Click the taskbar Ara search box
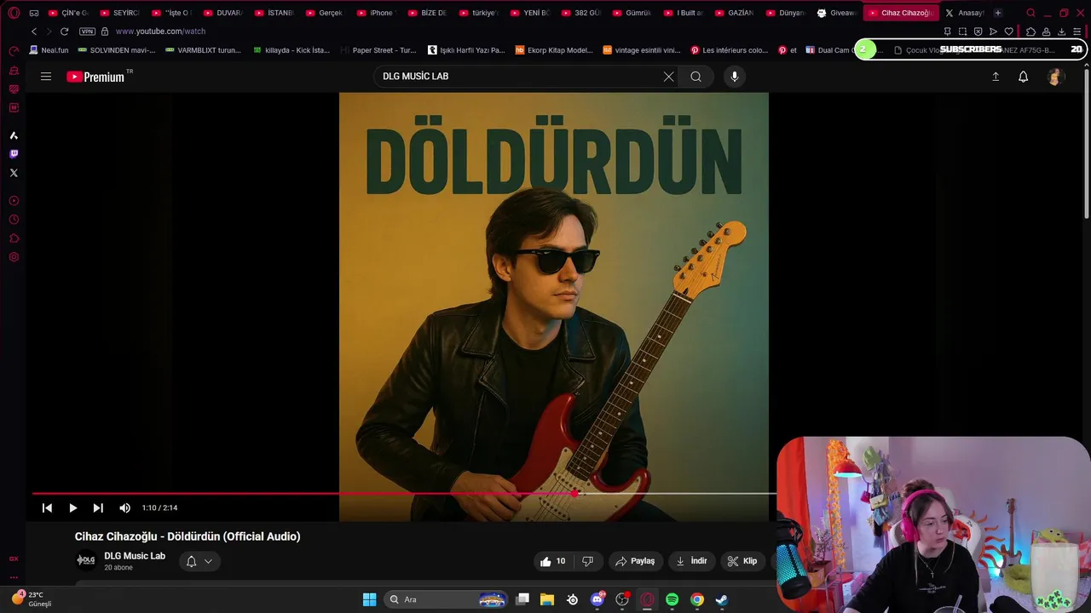This screenshot has height=613, width=1091. [x=446, y=599]
